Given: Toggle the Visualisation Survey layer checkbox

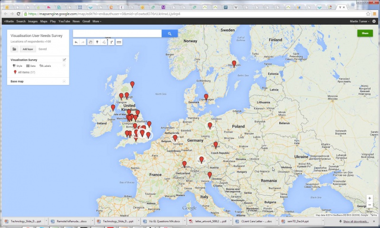Looking at the screenshot, I should coord(64,60).
